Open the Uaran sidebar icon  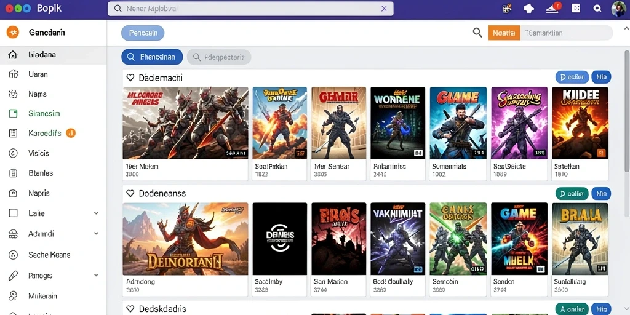(x=14, y=74)
